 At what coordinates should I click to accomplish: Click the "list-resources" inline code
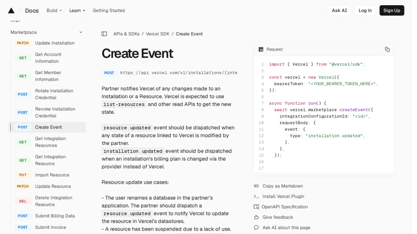[124, 104]
